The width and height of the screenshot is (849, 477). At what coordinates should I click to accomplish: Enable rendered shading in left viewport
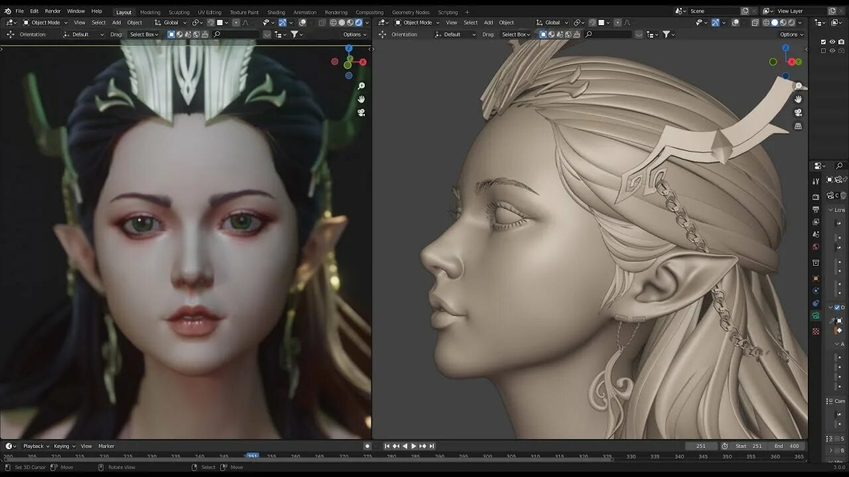pos(359,23)
